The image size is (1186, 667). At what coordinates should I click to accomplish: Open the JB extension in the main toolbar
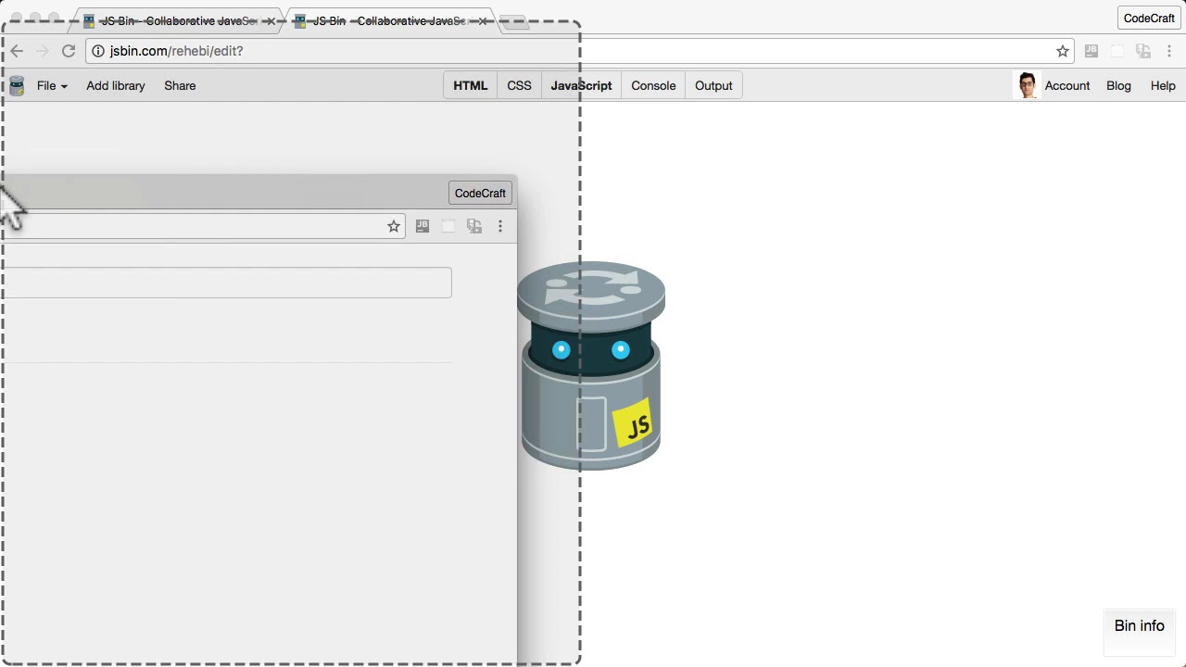coord(1091,51)
